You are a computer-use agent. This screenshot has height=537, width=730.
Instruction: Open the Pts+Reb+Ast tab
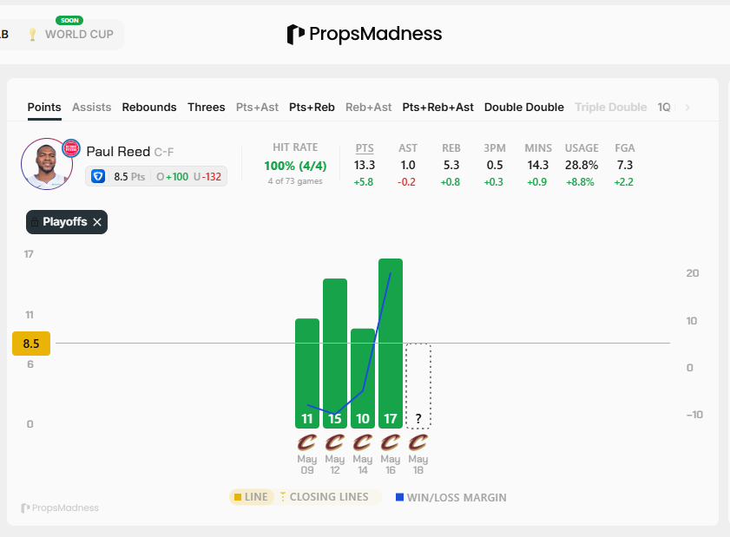[x=437, y=107]
